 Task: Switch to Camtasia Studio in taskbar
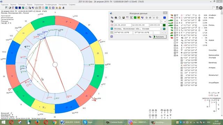click(115, 122)
